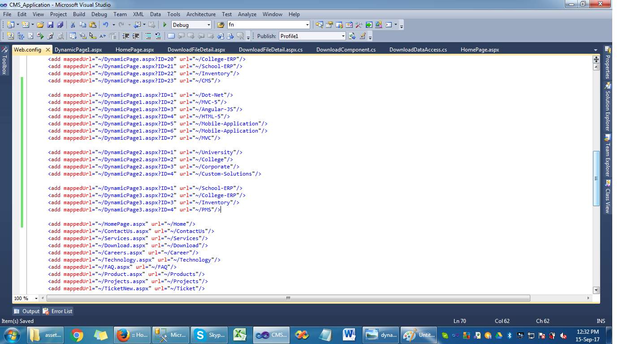The image size is (623, 344).
Task: Save the current Web.config file
Action: pos(50,25)
